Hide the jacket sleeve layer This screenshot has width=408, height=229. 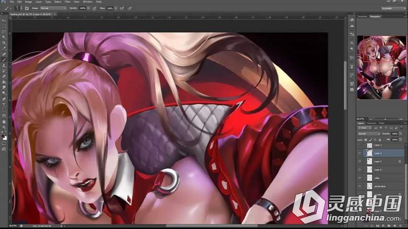coord(359,186)
